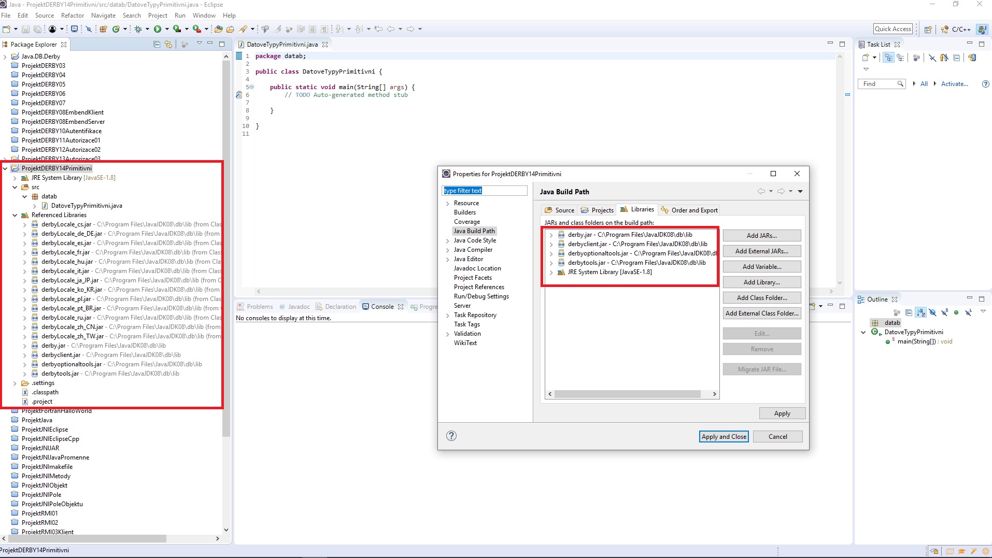This screenshot has width=992, height=558.
Task: Click the Apply and Close button
Action: click(x=724, y=437)
